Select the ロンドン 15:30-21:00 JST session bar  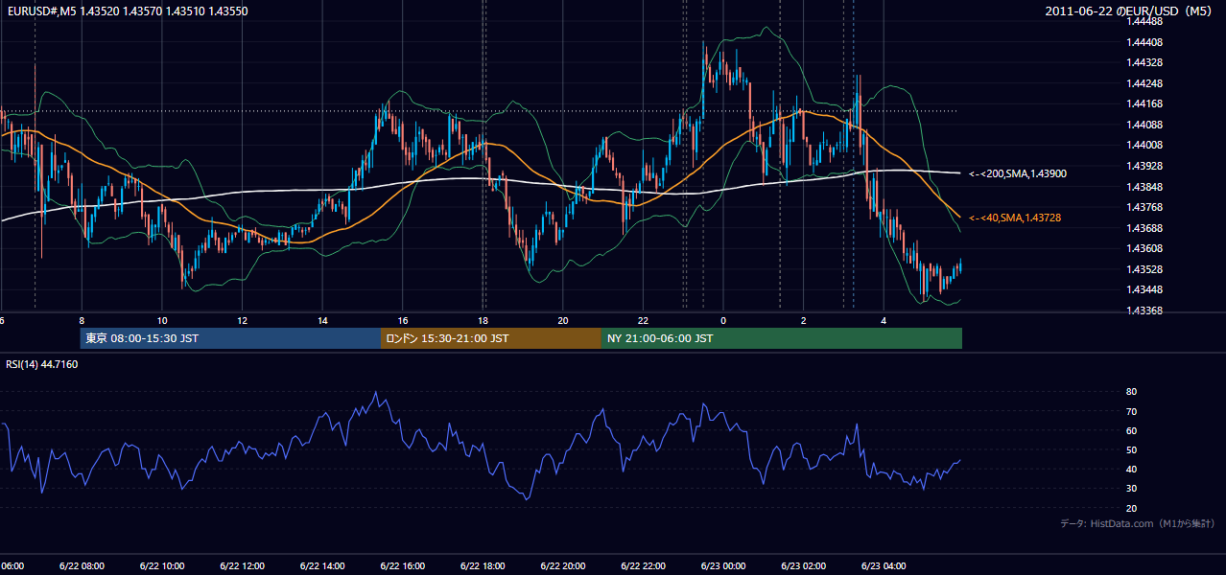pos(491,338)
